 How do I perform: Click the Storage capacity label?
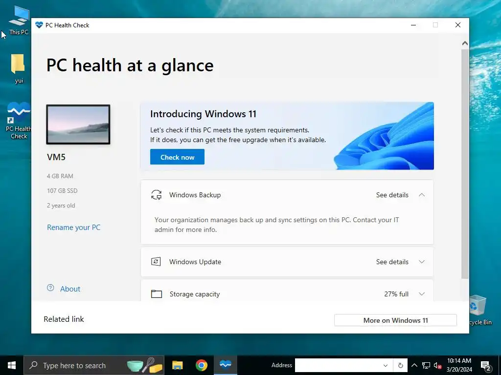(195, 294)
